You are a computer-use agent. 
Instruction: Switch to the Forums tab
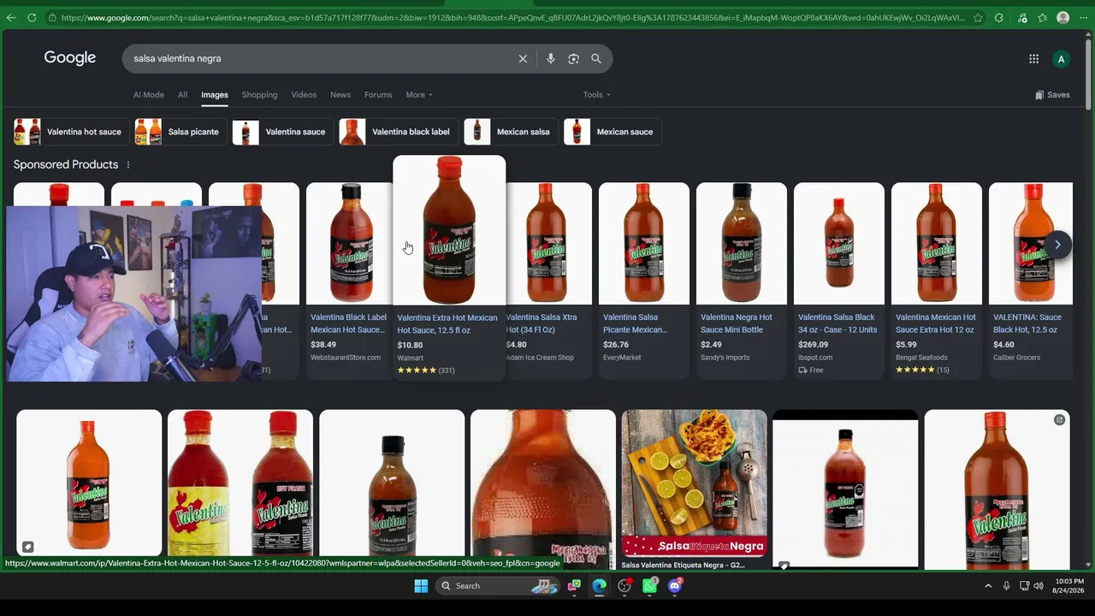[x=378, y=95]
